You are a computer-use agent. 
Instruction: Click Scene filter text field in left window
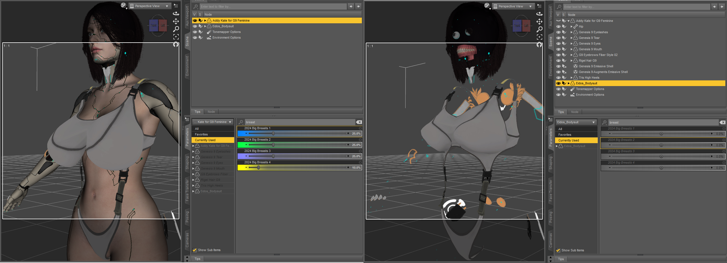point(273,7)
